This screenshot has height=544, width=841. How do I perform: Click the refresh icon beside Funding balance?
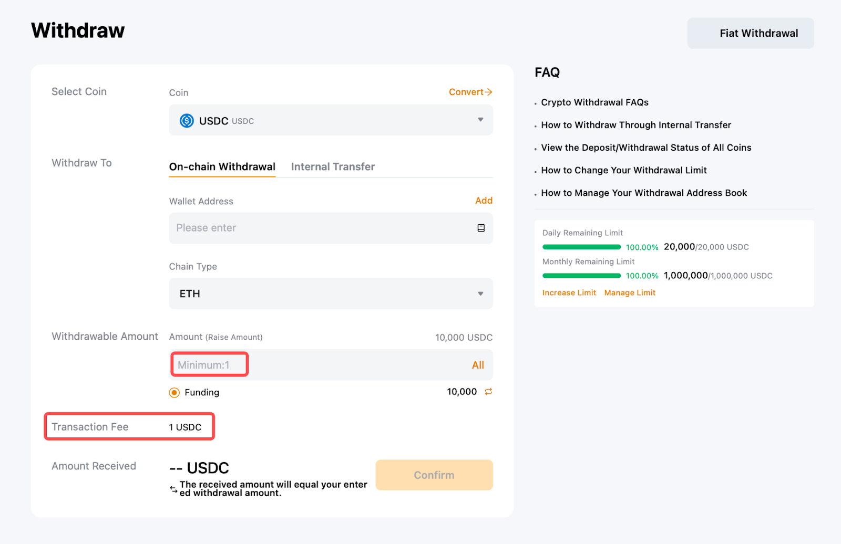click(488, 392)
